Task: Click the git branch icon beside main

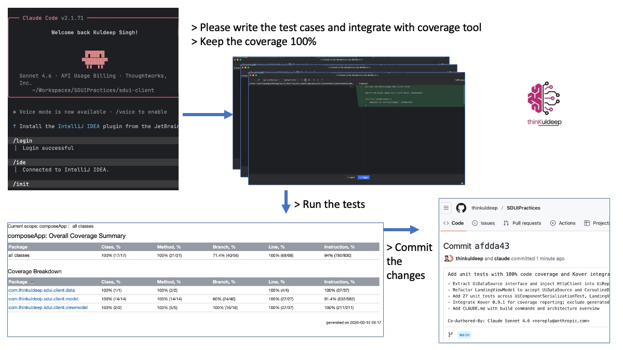Action: (450, 335)
